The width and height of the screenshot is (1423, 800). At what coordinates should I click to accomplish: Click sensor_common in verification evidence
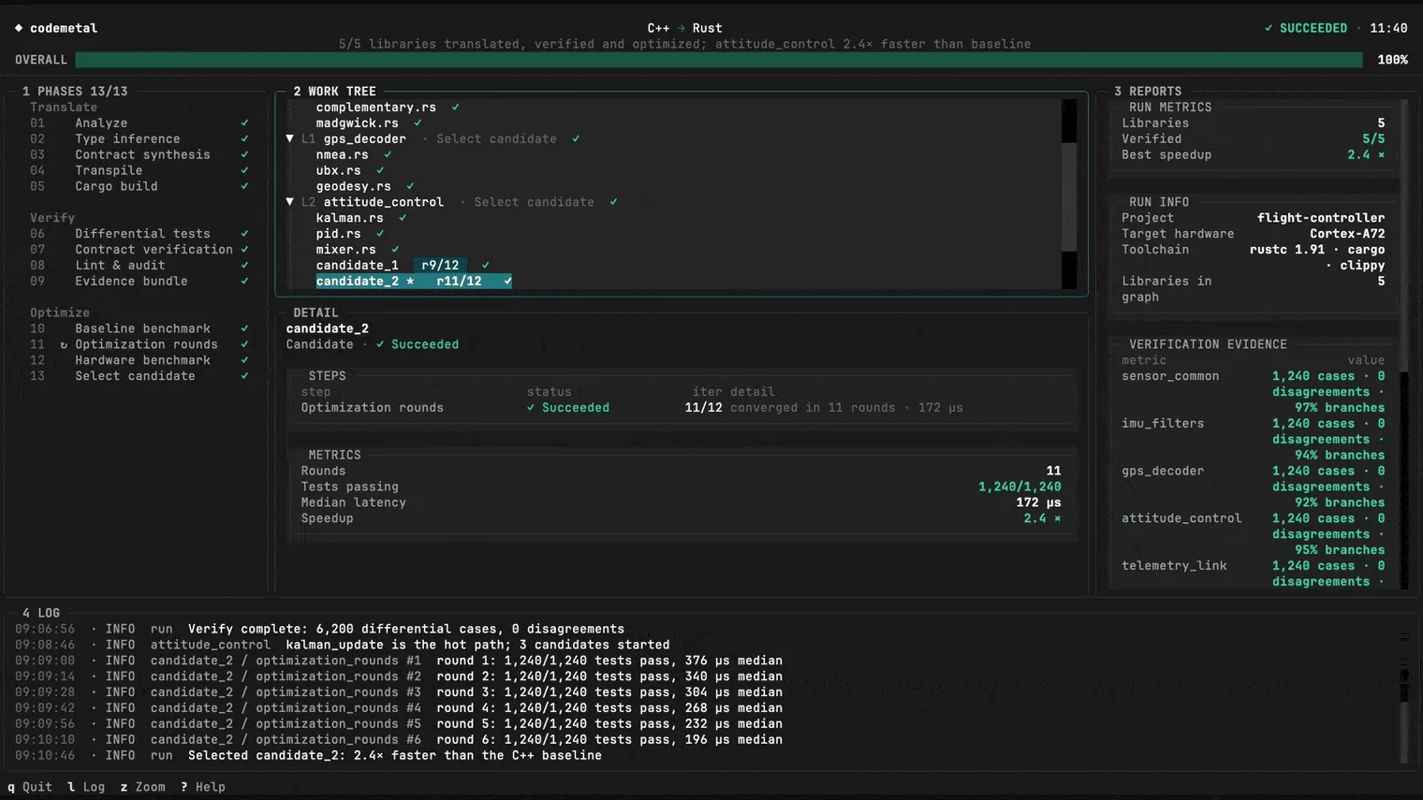1170,376
